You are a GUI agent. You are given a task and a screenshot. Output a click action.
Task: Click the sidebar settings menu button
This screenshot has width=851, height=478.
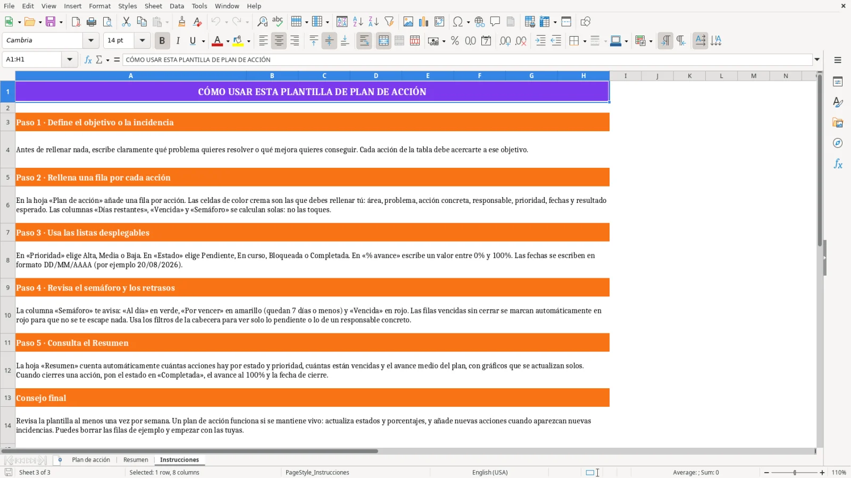tap(838, 60)
